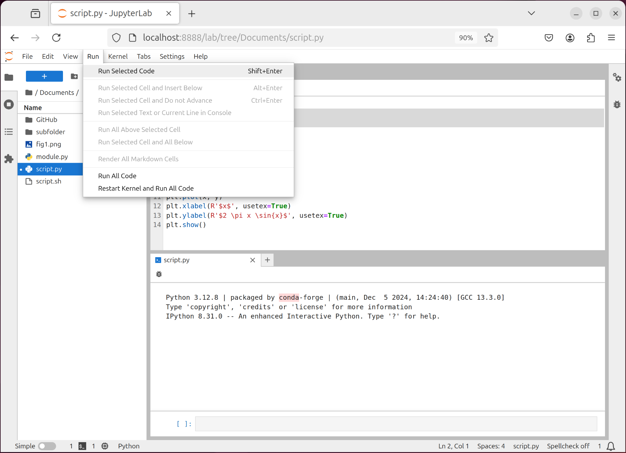Open the subfolder folder

(51, 132)
